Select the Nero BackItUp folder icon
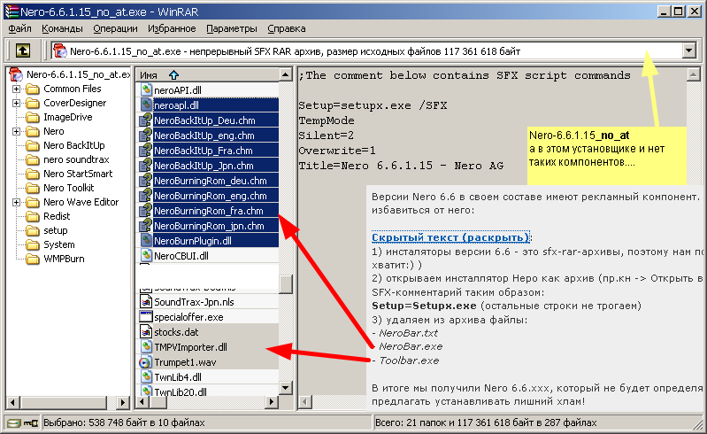707x434 pixels. click(x=33, y=145)
